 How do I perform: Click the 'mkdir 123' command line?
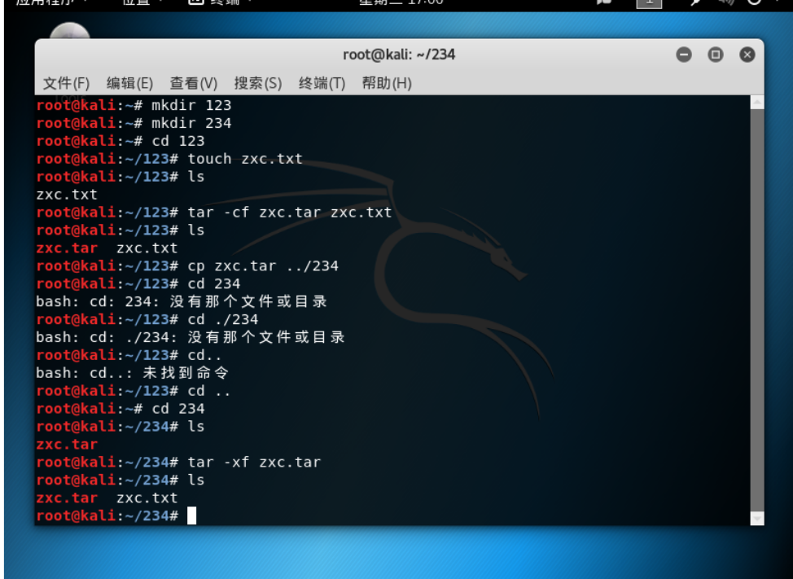(134, 105)
